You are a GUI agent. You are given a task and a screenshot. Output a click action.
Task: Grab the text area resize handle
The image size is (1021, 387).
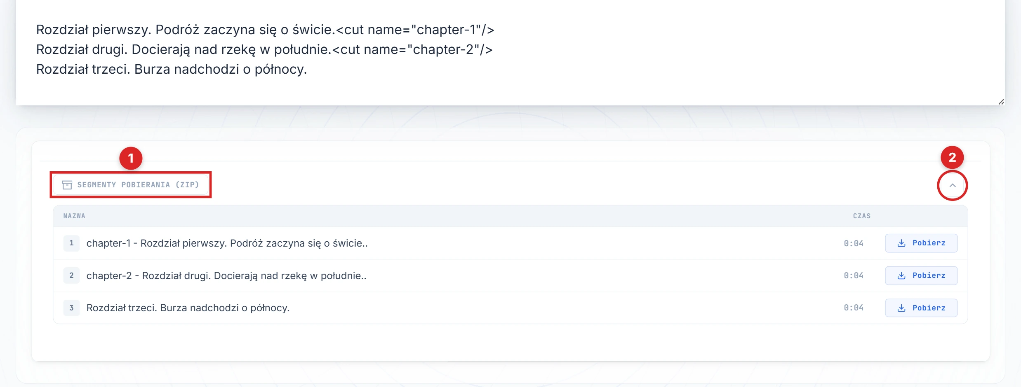pos(1001,102)
